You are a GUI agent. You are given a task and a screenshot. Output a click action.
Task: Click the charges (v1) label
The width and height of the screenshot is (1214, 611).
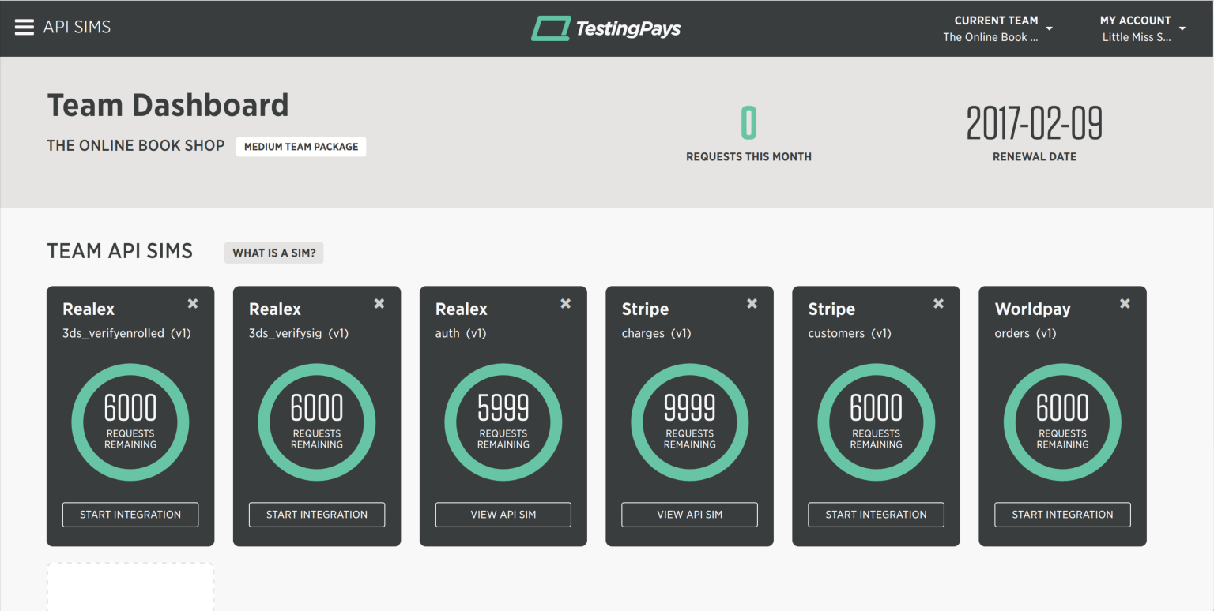click(657, 334)
